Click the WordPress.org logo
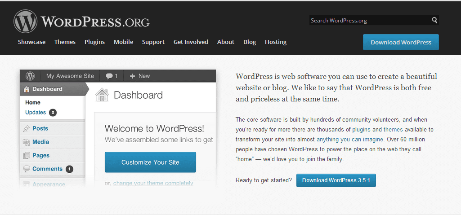The height and width of the screenshot is (219, 461). [x=81, y=21]
